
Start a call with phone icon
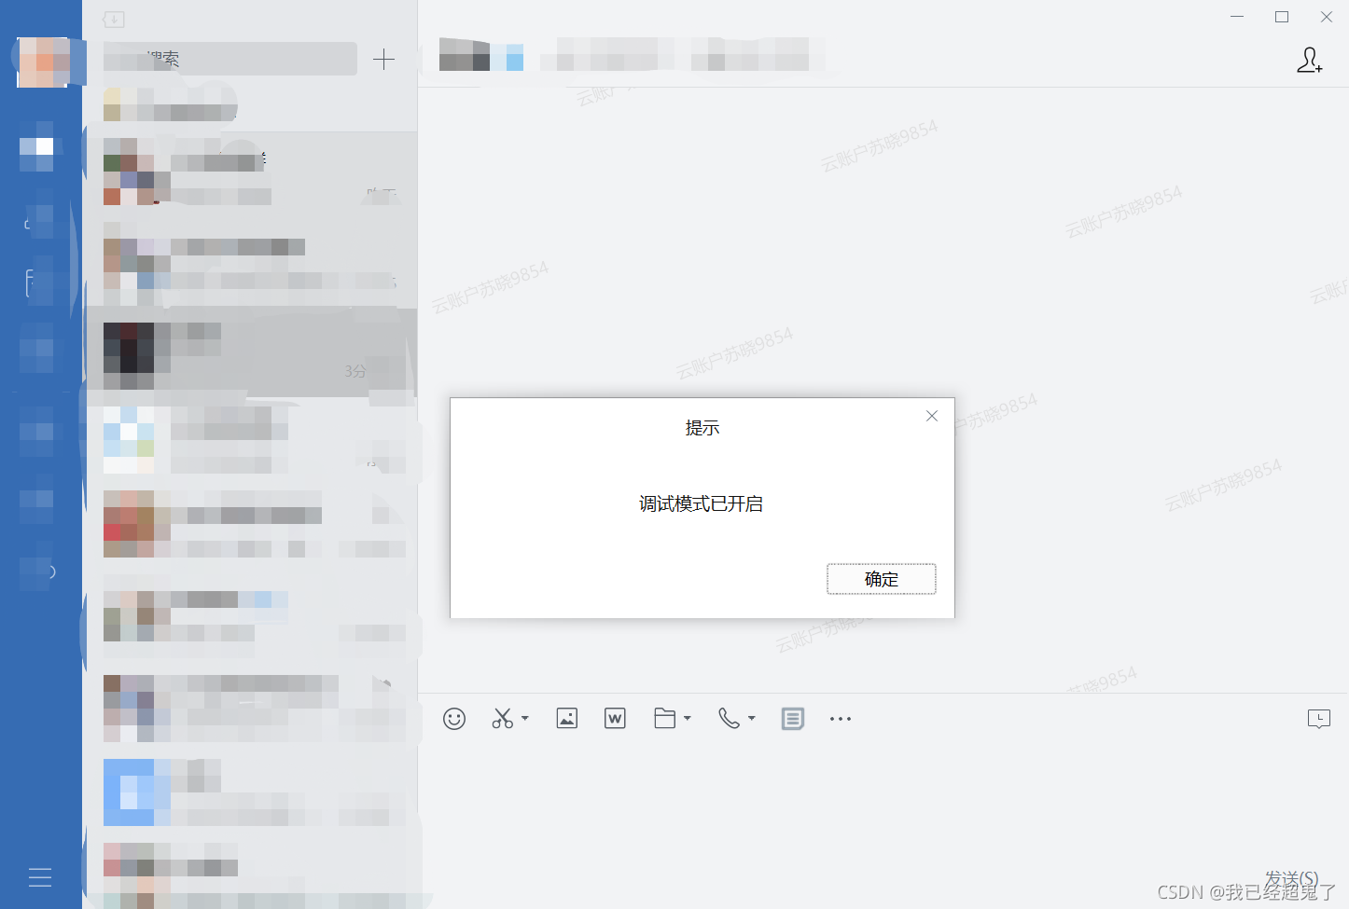[x=729, y=719]
